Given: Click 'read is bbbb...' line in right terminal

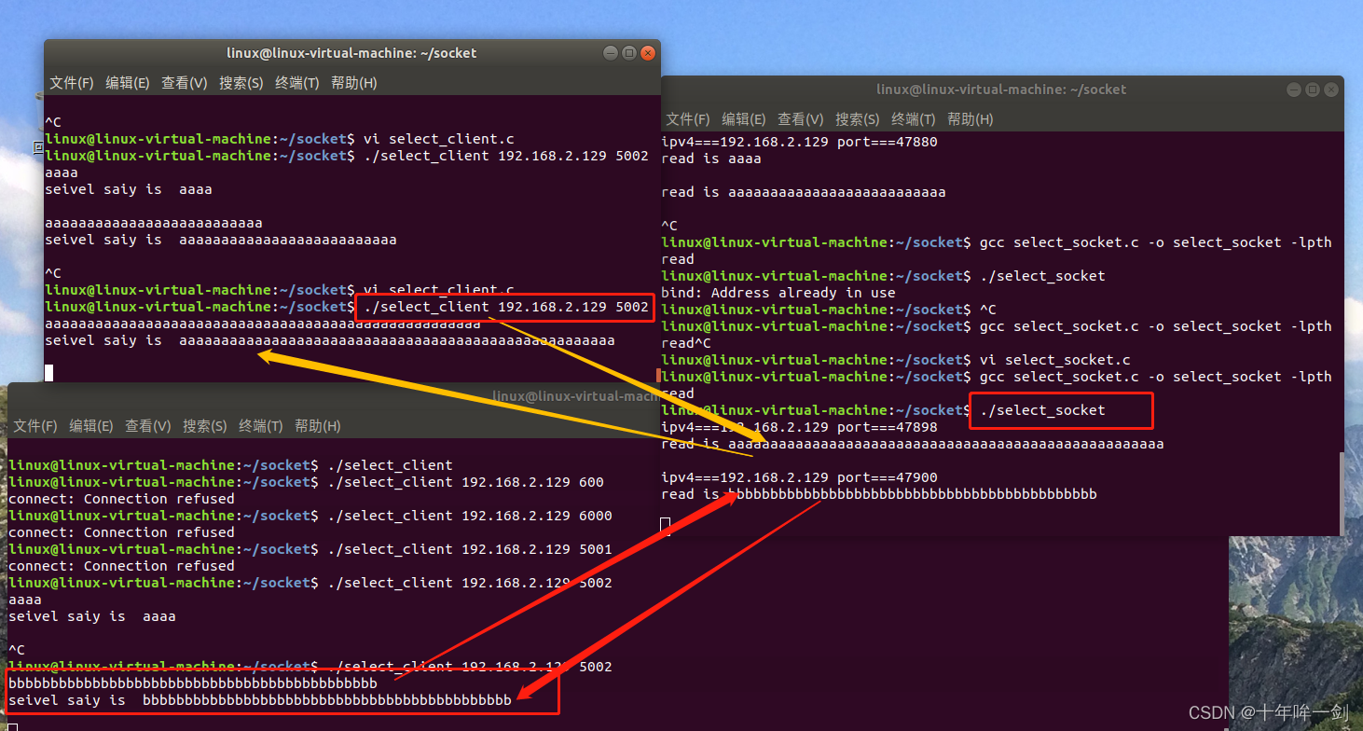Looking at the screenshot, I should pyautogui.click(x=879, y=494).
